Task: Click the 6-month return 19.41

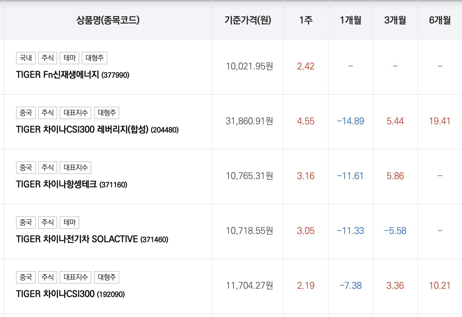Action: (440, 121)
